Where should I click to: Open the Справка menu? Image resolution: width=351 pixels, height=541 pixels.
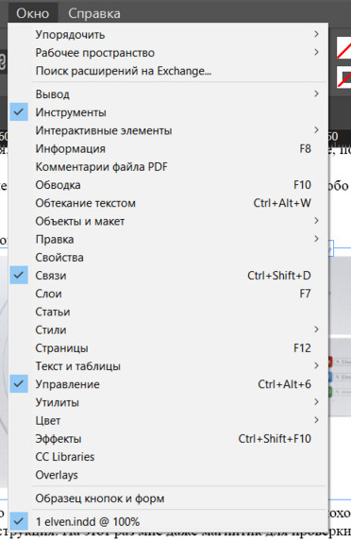(x=94, y=13)
